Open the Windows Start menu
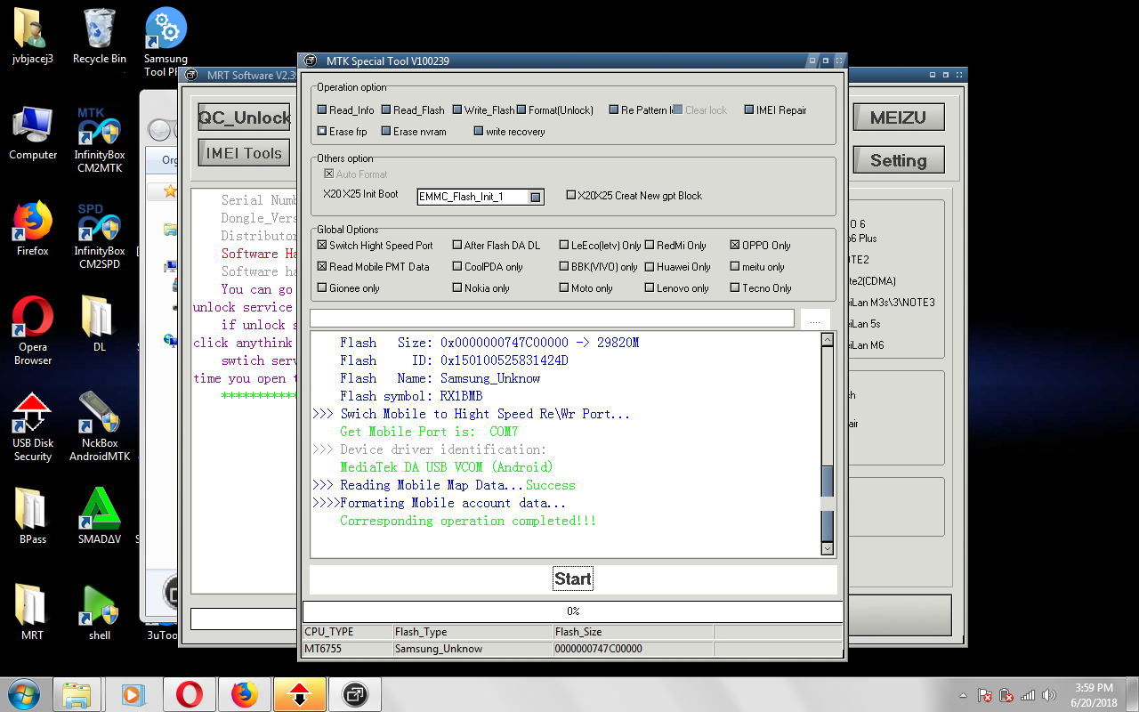The image size is (1139, 712). [22, 694]
